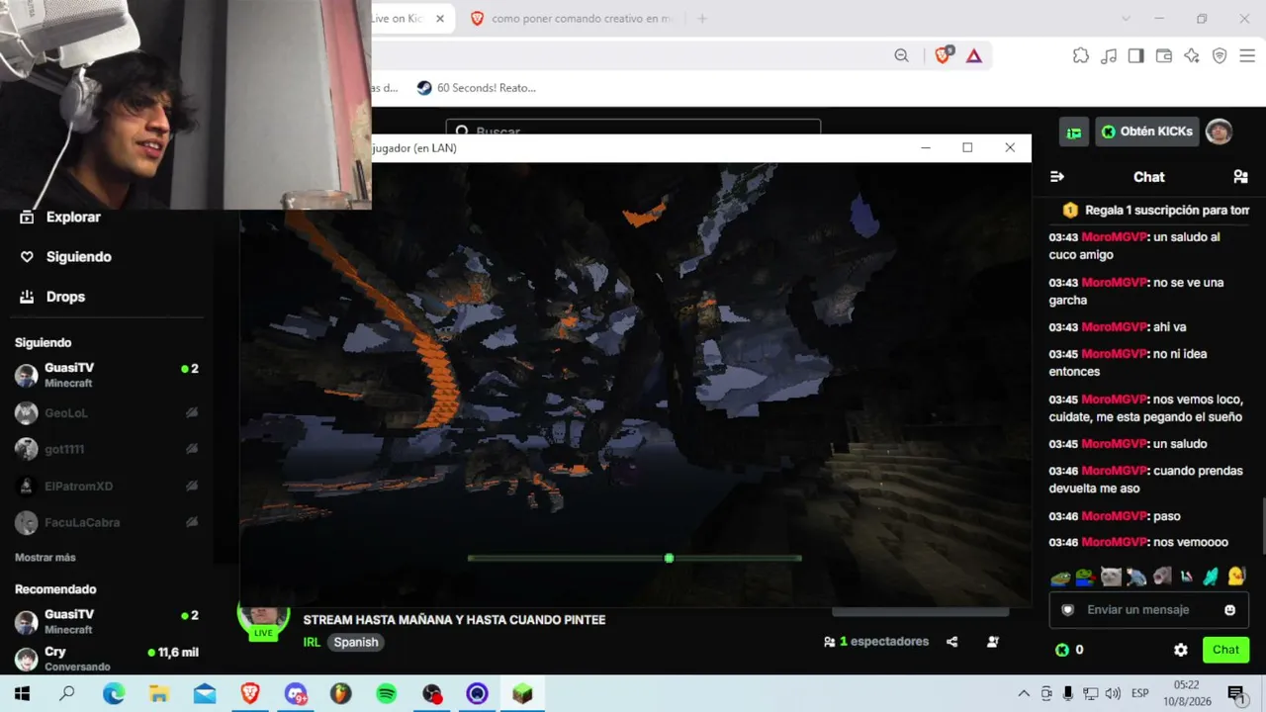Collapse the chat panel with arrow icon
Image resolution: width=1266 pixels, height=712 pixels.
(1057, 177)
